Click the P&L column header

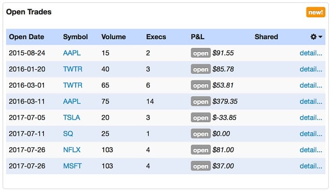pyautogui.click(x=198, y=37)
